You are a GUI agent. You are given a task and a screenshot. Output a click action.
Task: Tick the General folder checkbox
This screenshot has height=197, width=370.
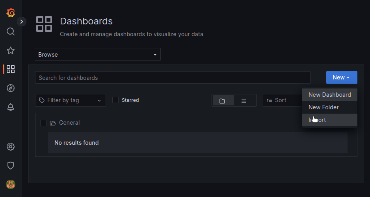tap(43, 123)
